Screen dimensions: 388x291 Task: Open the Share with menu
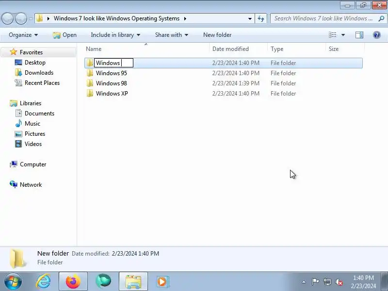coord(172,35)
